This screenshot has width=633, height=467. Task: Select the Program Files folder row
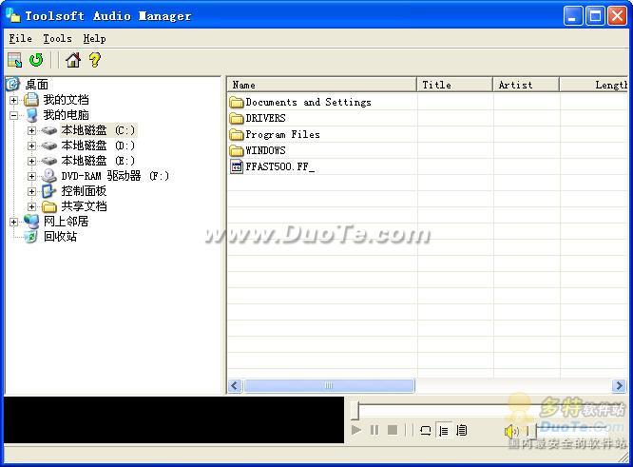pos(282,134)
